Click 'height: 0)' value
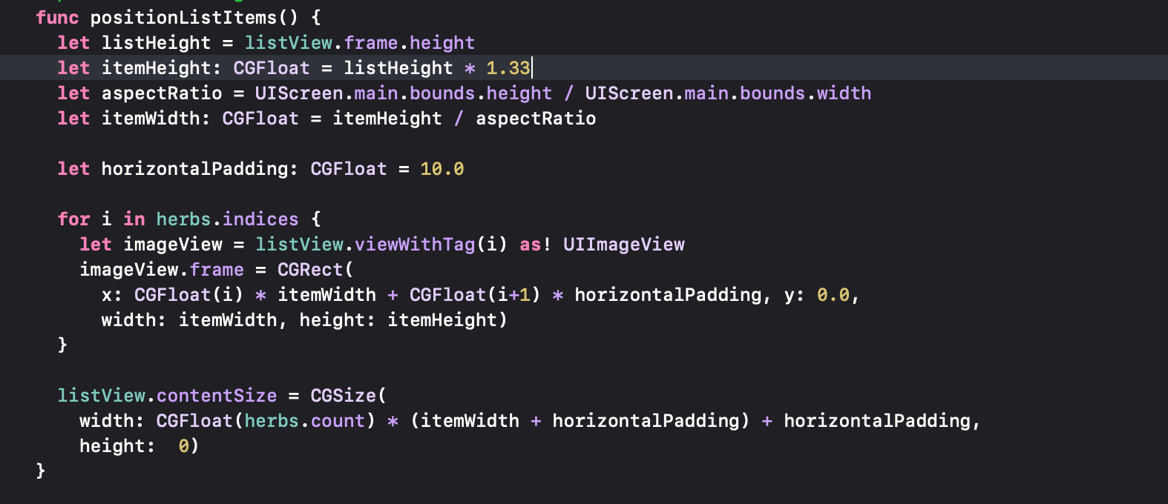 (140, 446)
